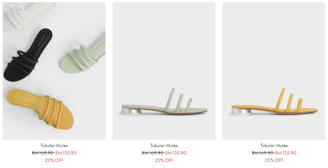The image size is (328, 168).
Task: Click 20% OFF label under yellow sandal
Action: (274, 160)
